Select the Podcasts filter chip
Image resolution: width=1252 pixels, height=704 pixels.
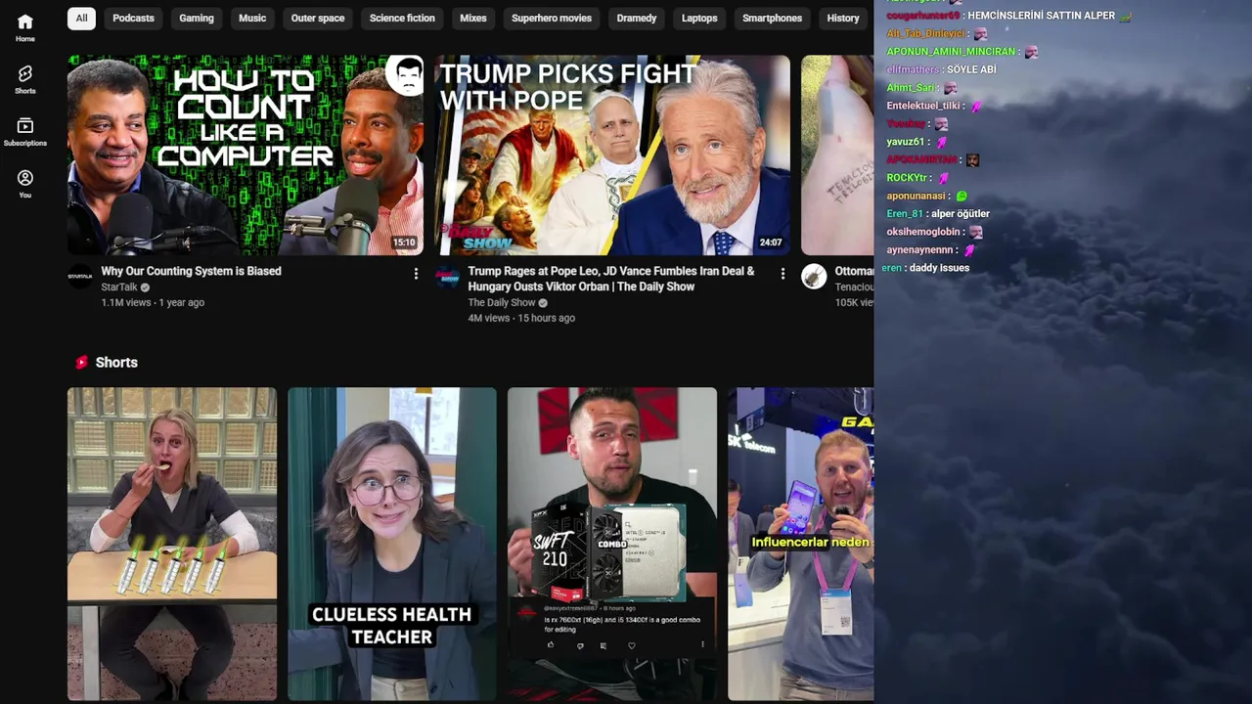click(133, 18)
